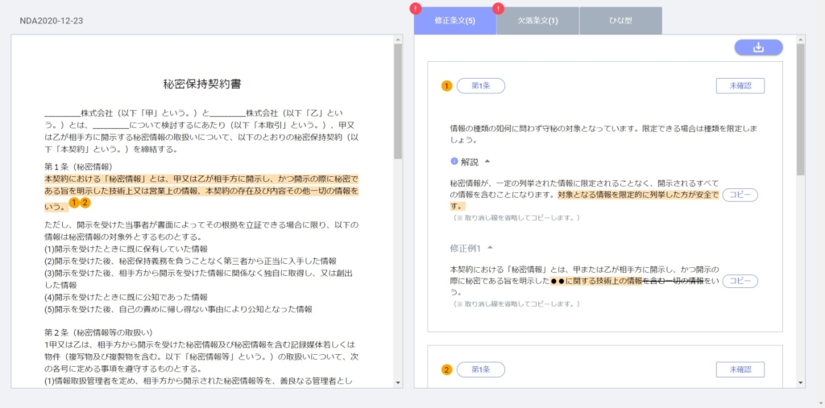Click red alert badge on 修正条文 tab
The width and height of the screenshot is (825, 408).
pyautogui.click(x=416, y=8)
